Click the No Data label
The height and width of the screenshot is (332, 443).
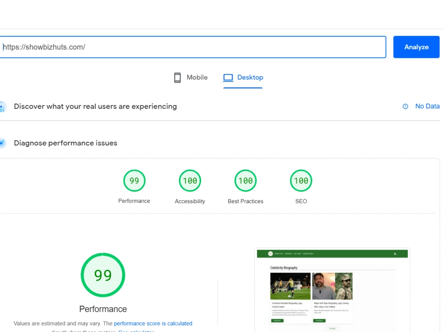point(427,106)
